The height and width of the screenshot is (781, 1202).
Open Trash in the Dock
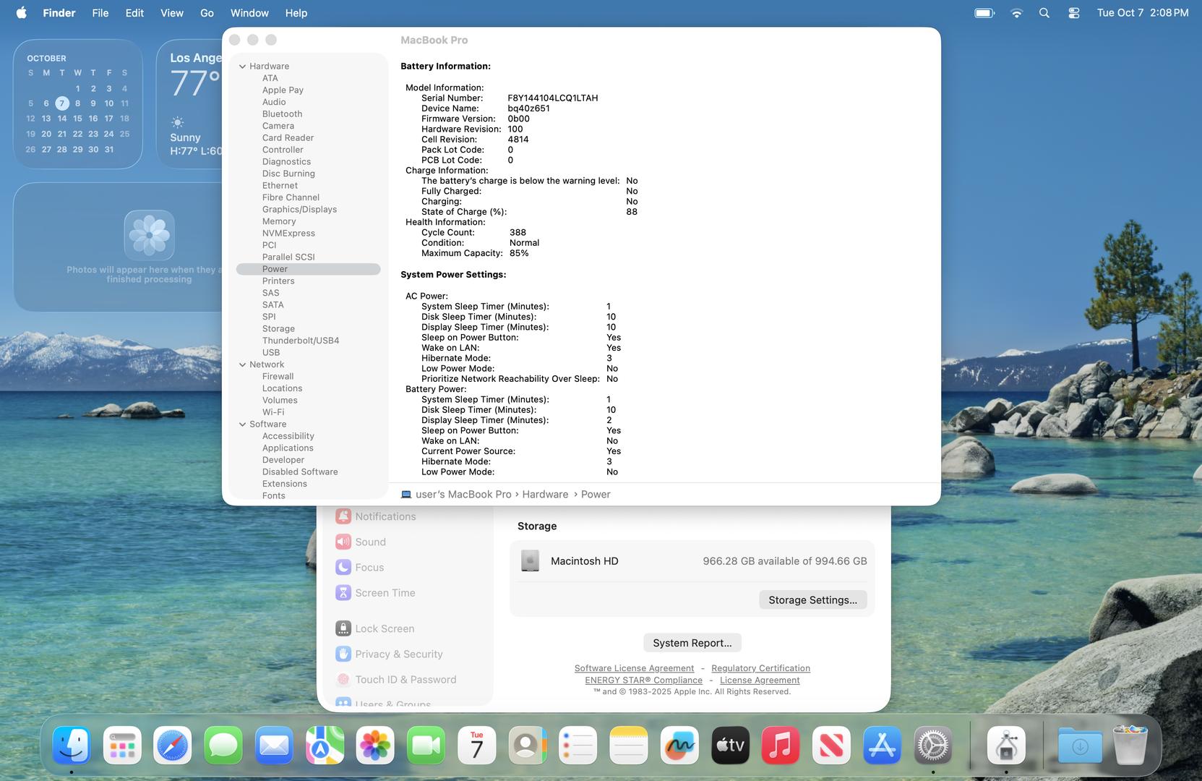(x=1130, y=746)
